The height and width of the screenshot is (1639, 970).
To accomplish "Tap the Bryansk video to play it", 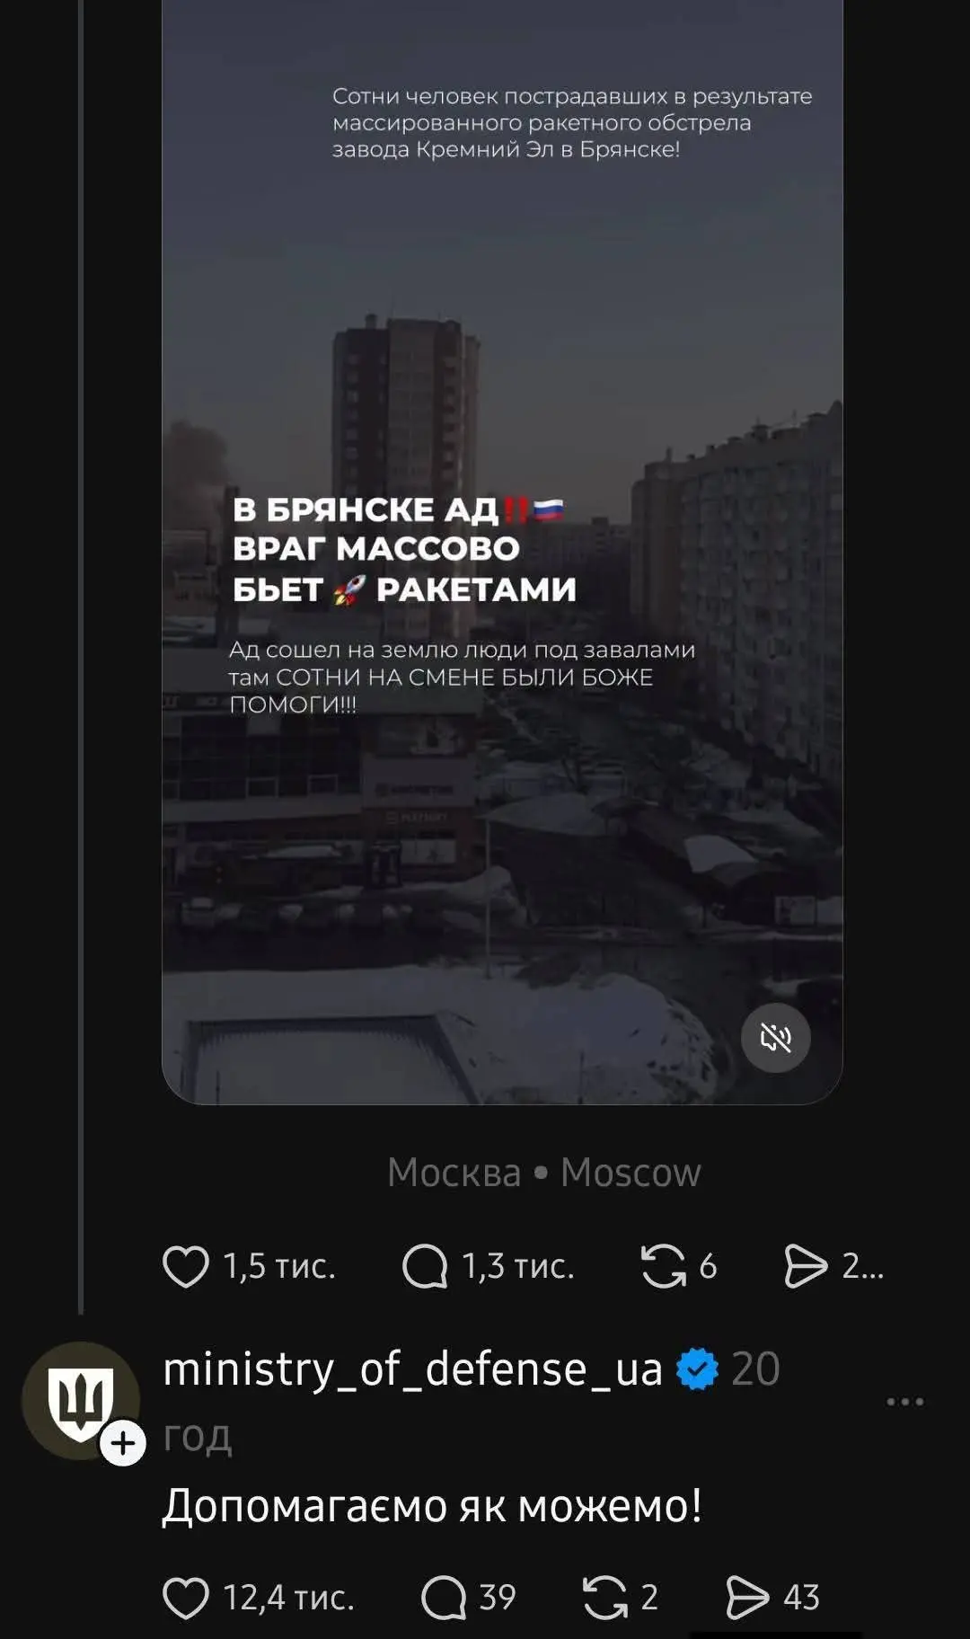I will [x=502, y=552].
